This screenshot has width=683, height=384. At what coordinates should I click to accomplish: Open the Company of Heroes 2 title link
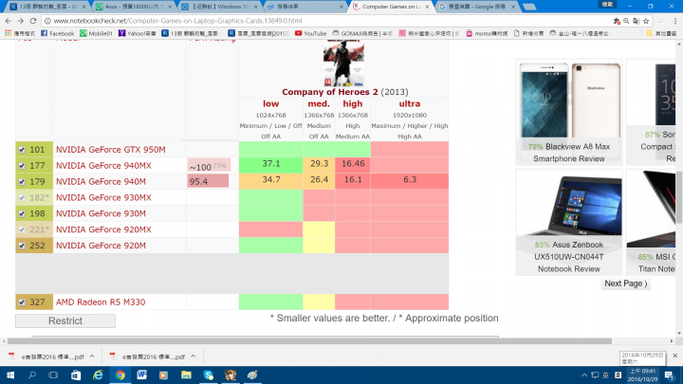pos(330,92)
